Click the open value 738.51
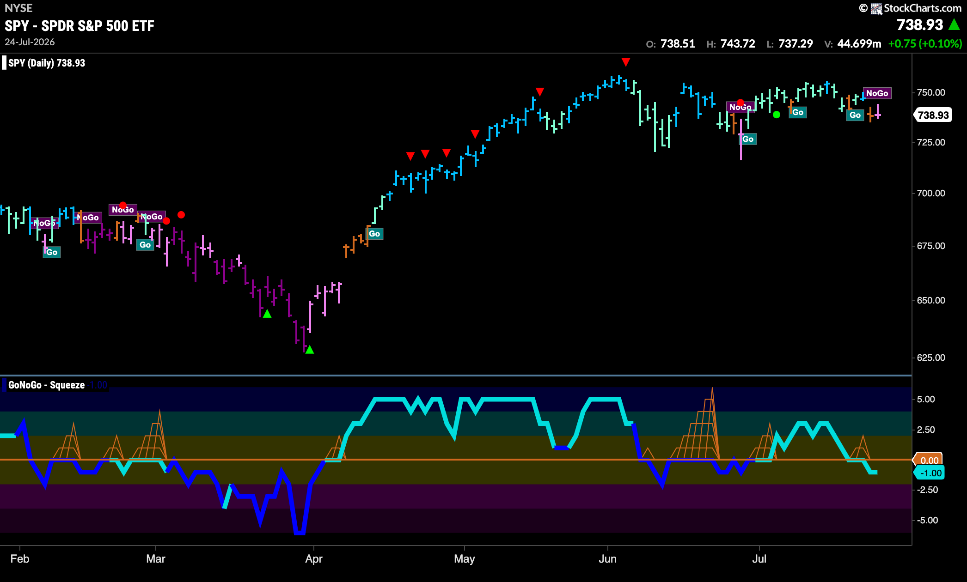 click(x=678, y=44)
